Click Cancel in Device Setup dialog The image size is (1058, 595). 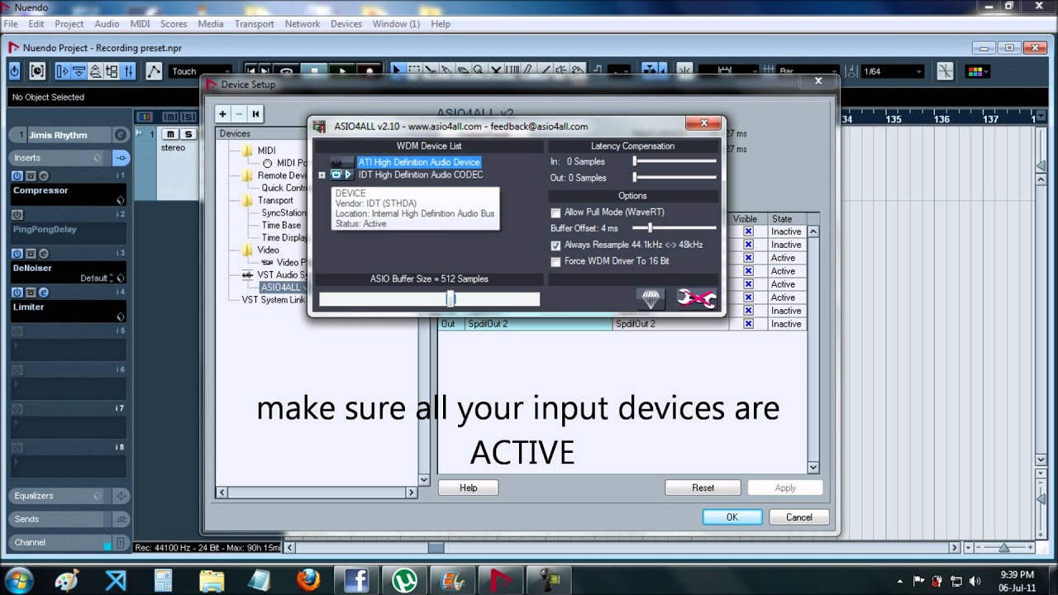click(798, 517)
